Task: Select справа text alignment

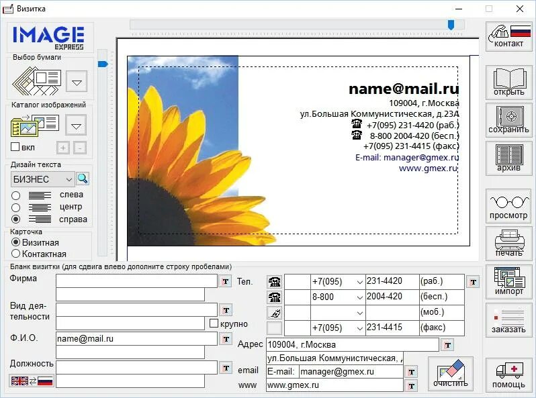Action: [x=15, y=219]
